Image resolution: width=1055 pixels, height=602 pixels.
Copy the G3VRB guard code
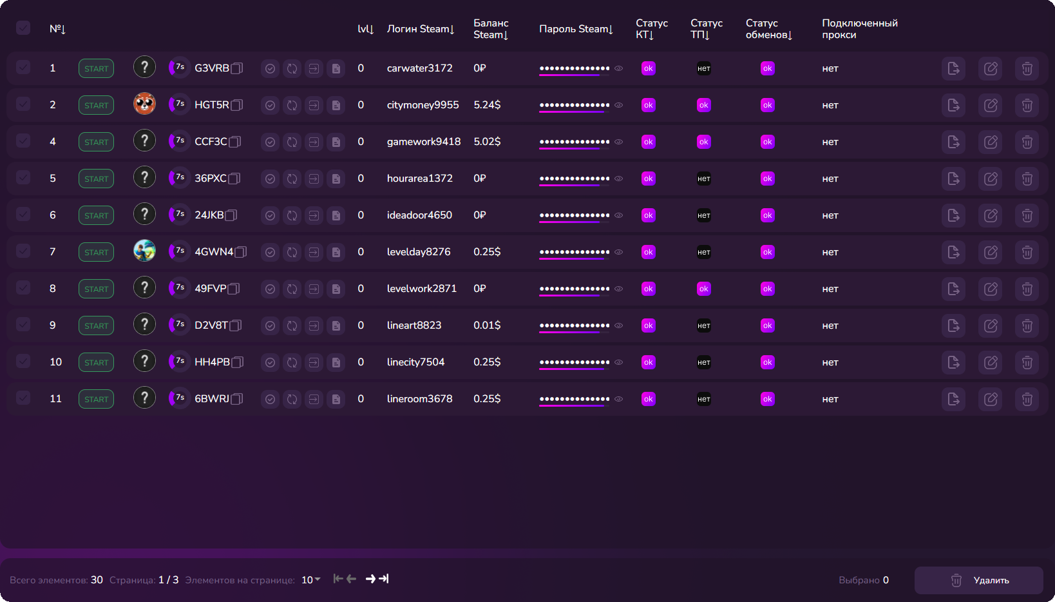237,68
